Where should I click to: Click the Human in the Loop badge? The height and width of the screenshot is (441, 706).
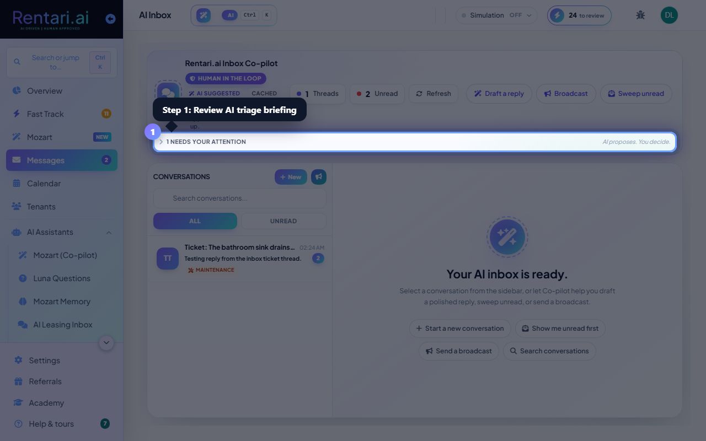point(226,79)
